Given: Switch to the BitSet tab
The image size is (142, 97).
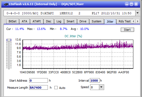Looking at the screenshot, I should [13, 21].
